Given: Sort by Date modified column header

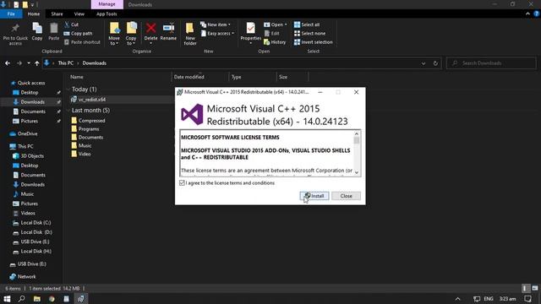Looking at the screenshot, I should (x=189, y=77).
